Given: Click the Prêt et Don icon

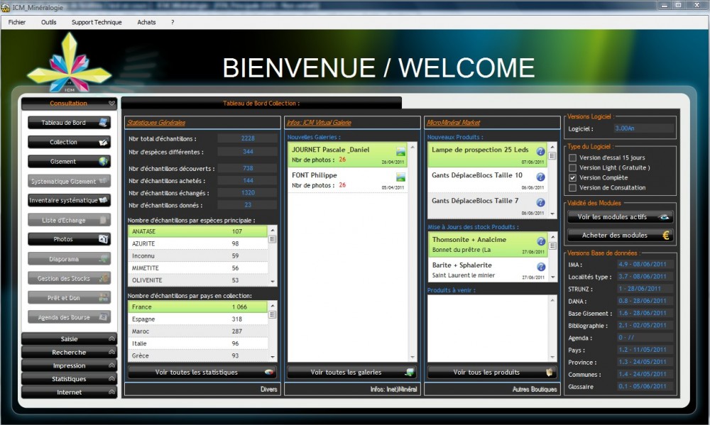Looking at the screenshot, I should point(103,298).
